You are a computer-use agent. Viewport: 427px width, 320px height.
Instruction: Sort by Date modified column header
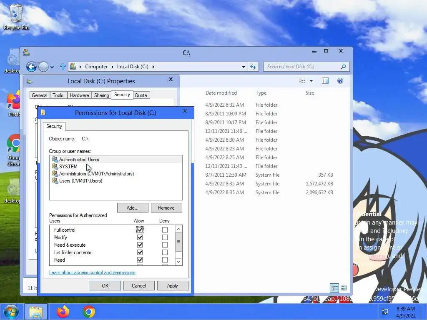(221, 93)
